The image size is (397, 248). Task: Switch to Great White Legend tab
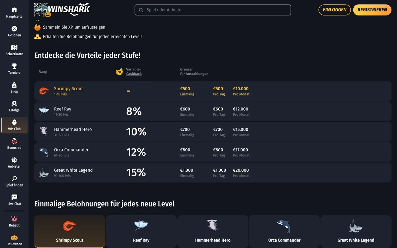pos(356,231)
